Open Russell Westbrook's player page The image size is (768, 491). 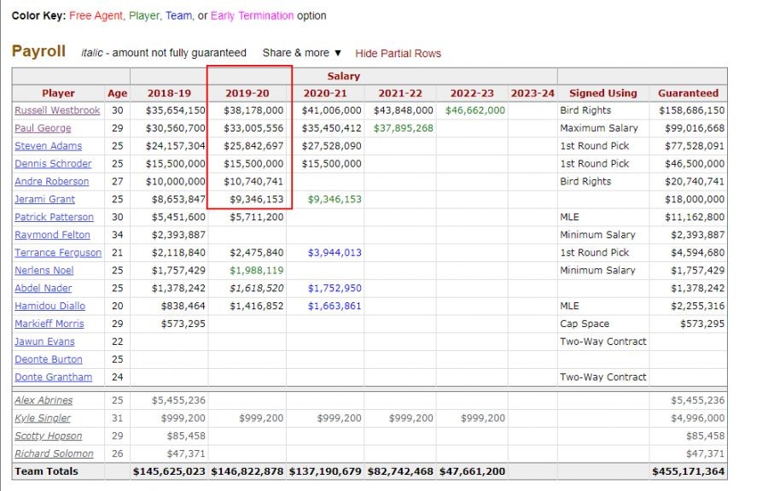pos(57,110)
